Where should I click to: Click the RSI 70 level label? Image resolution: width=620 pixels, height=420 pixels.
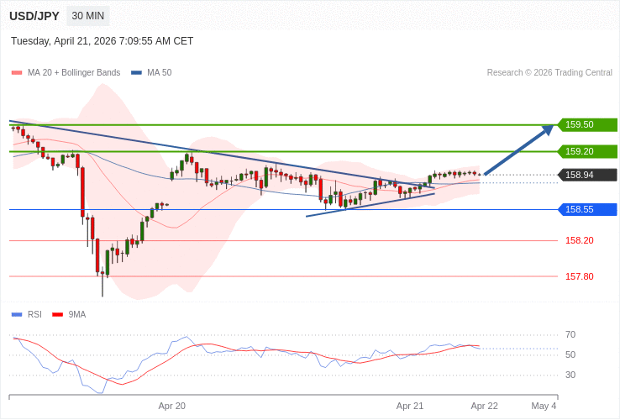coord(570,334)
